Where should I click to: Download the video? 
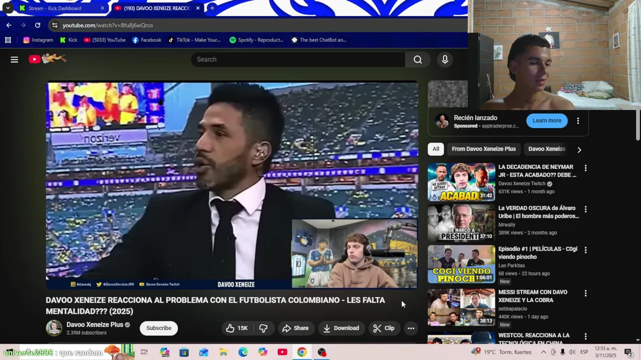pos(341,328)
